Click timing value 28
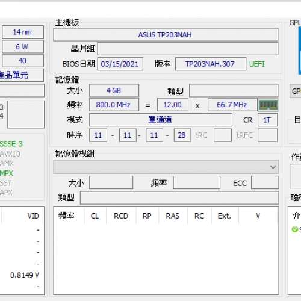Image resolution: width=301 pixels, height=301 pixels. coord(182,135)
